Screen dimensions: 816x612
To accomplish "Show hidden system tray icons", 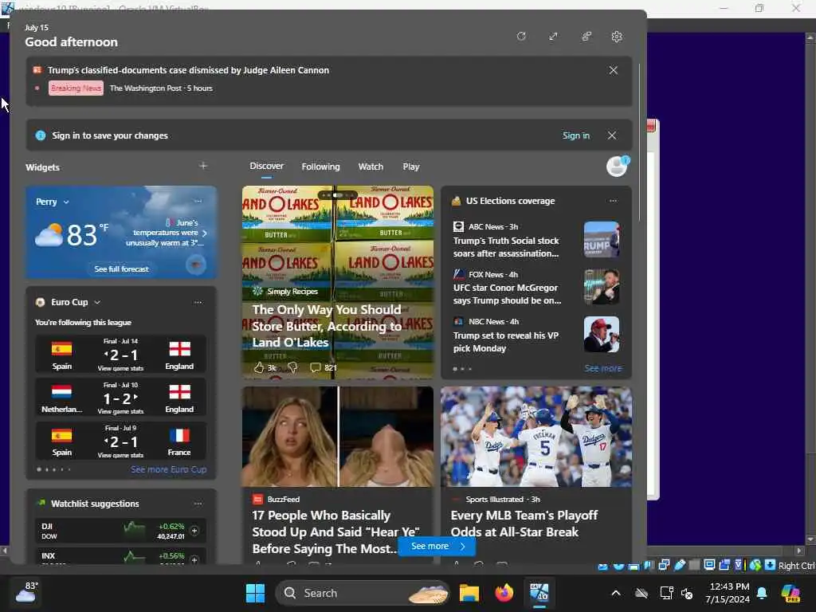I will click(x=616, y=593).
